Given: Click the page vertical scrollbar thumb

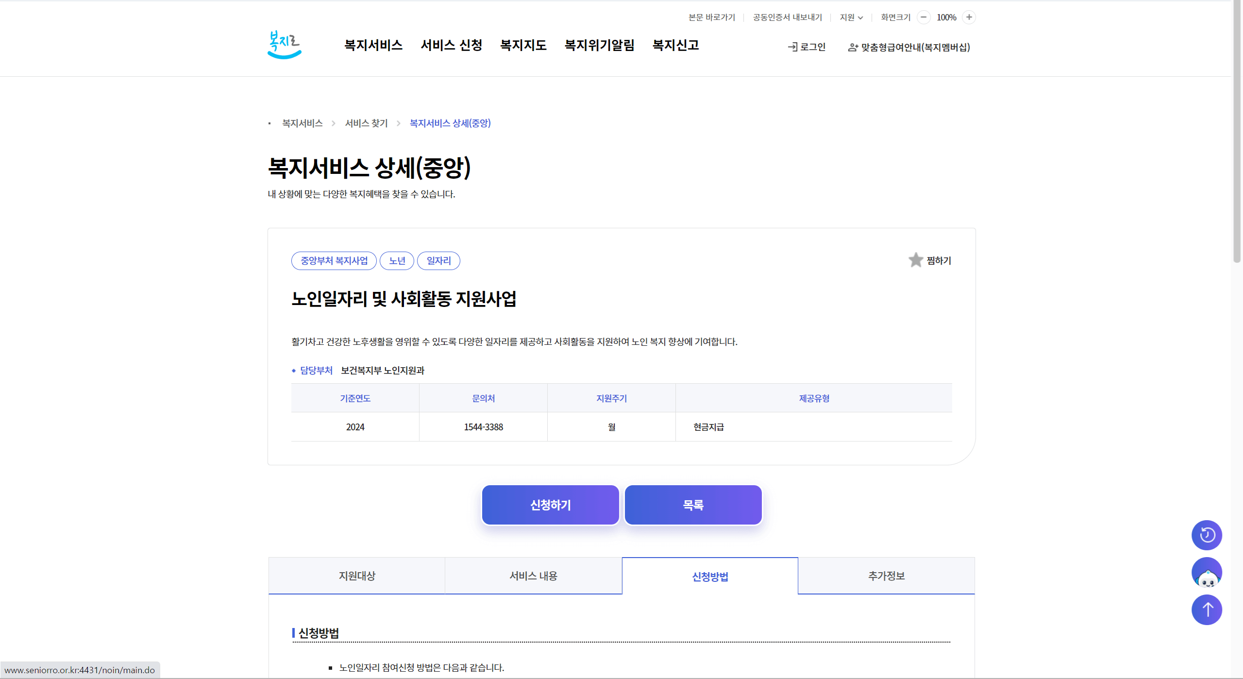Looking at the screenshot, I should point(1236,131).
